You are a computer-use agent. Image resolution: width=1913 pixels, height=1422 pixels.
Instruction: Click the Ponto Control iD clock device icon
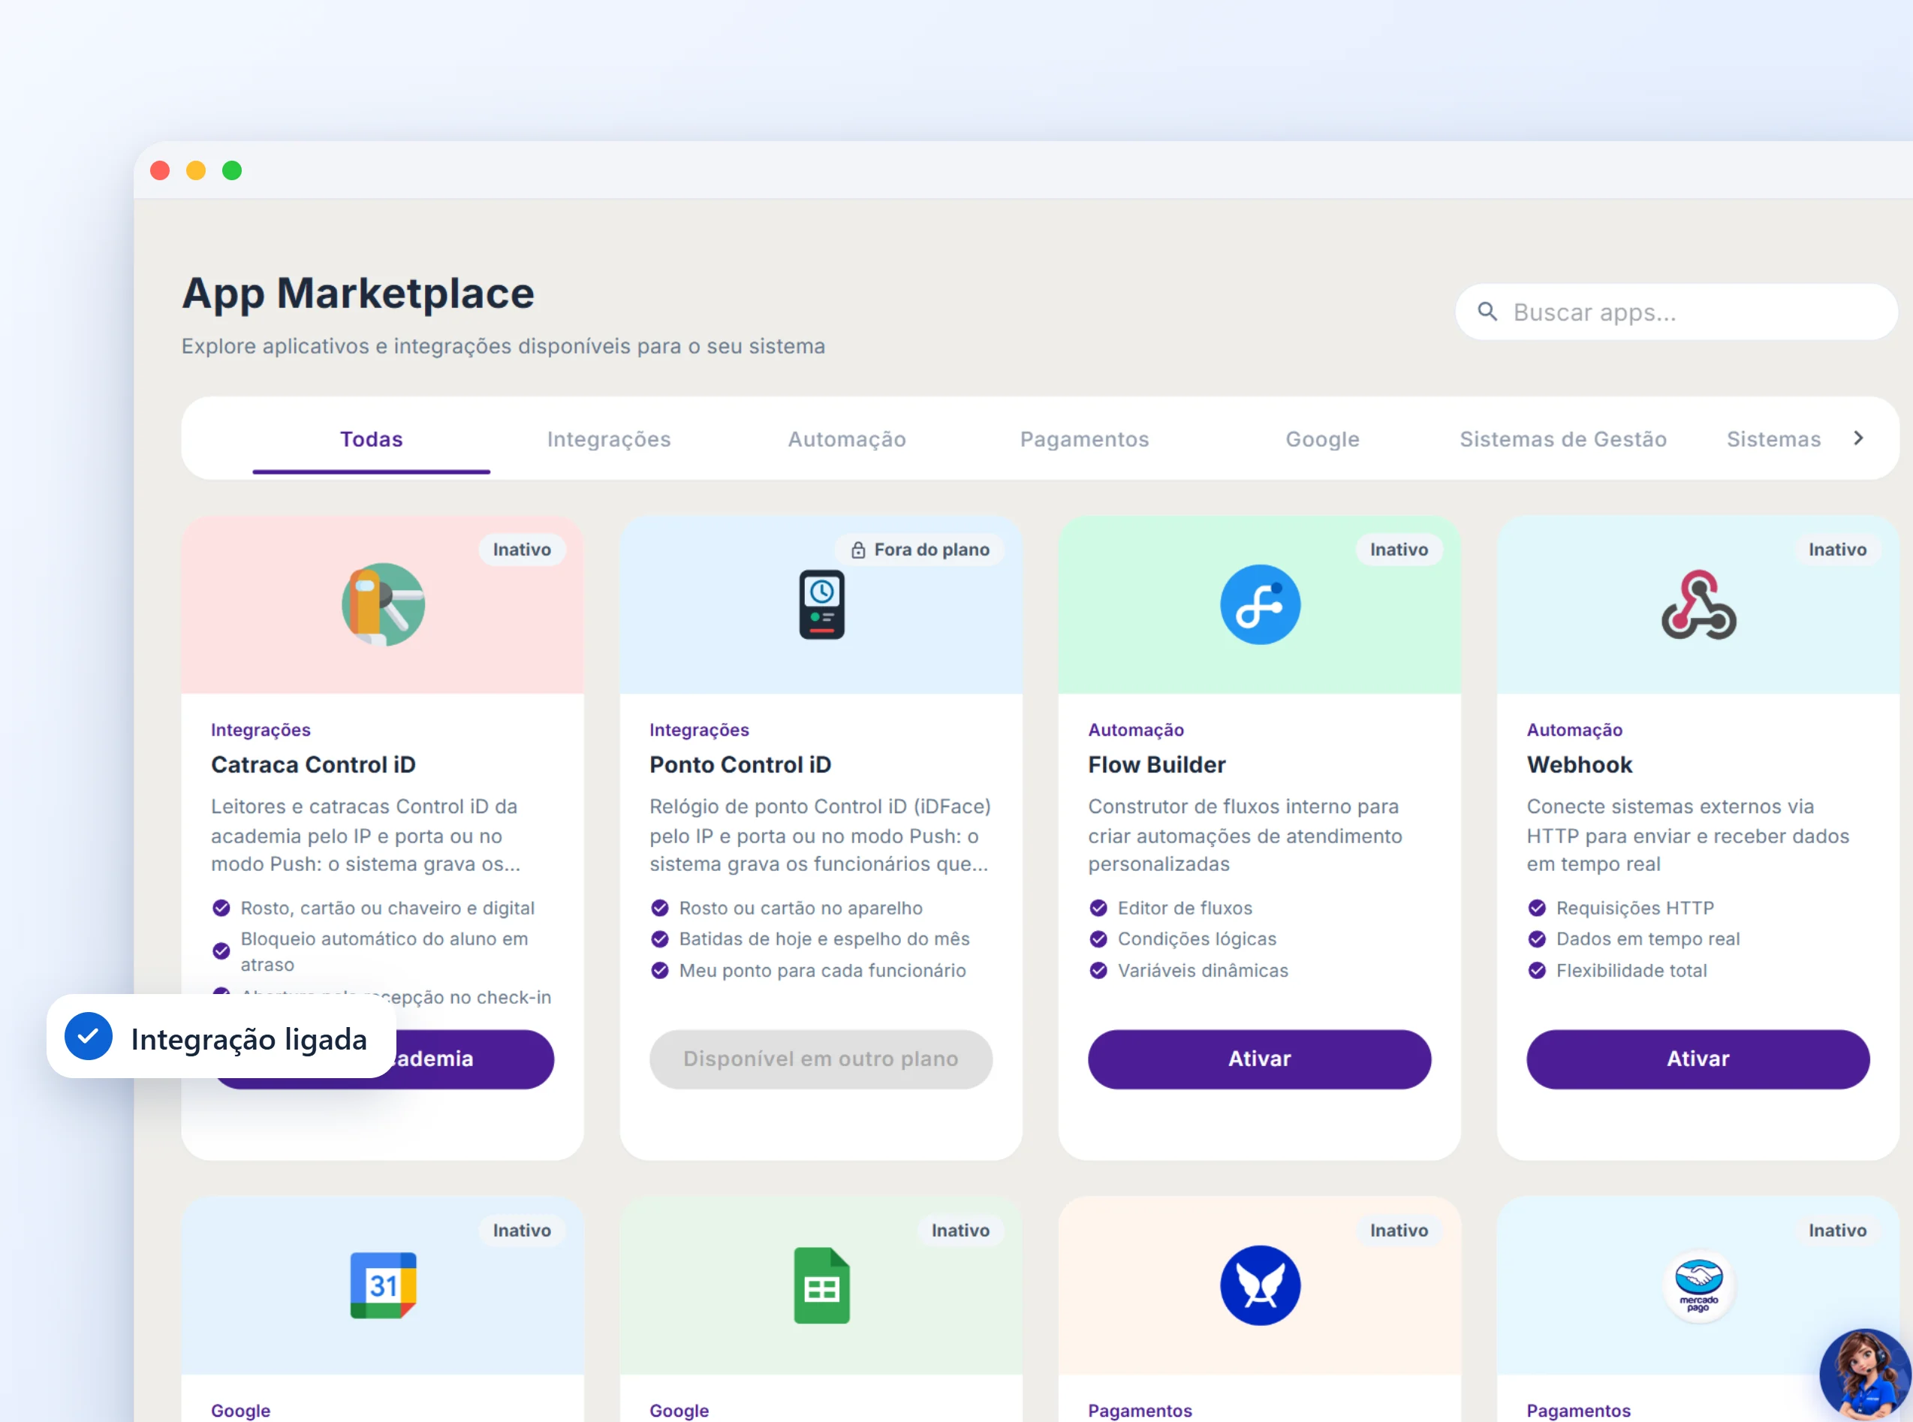[x=821, y=604]
